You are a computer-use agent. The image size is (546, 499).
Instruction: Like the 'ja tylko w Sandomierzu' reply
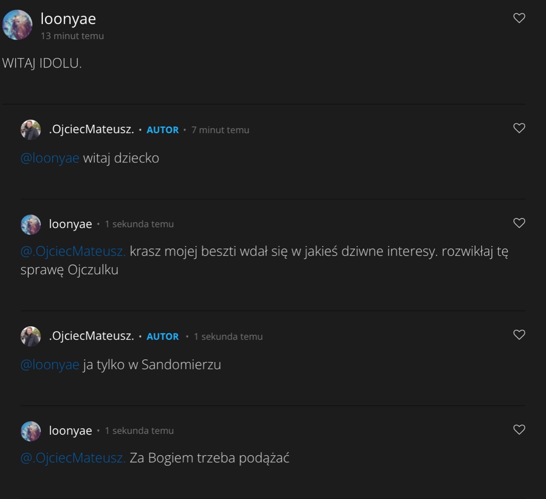(x=519, y=335)
